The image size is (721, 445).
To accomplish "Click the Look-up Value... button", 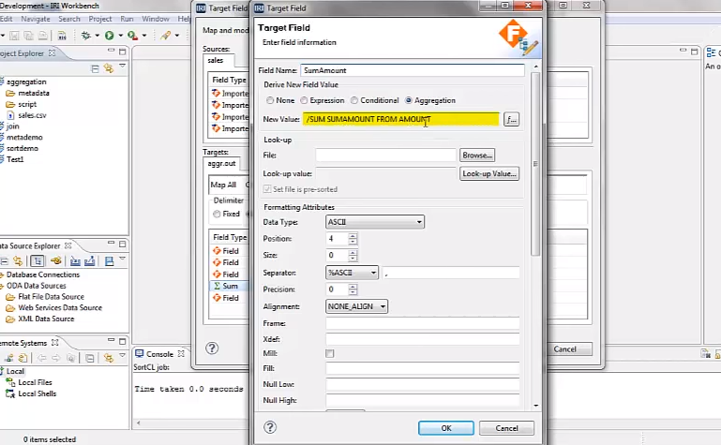I will 489,173.
